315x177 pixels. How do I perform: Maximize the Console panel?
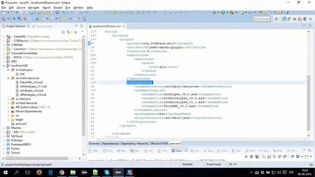pyautogui.click(x=310, y=150)
